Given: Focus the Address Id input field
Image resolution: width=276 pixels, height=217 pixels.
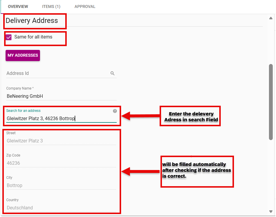Looking at the screenshot, I should coord(57,73).
